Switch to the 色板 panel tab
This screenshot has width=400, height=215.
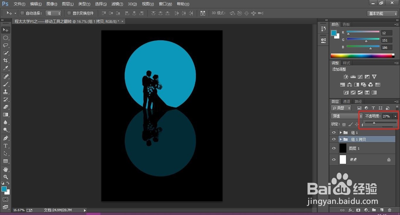pos(346,24)
